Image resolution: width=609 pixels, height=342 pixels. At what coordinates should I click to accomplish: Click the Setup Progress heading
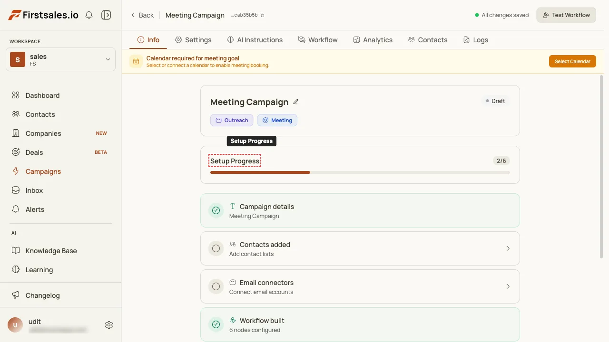(235, 161)
